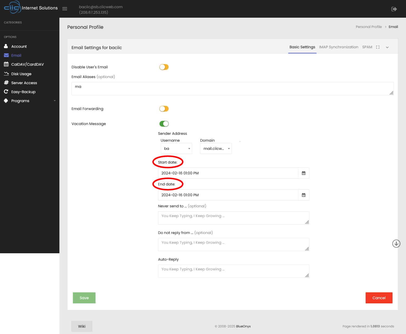Open the Username dropdown
Image resolution: width=406 pixels, height=334 pixels.
(x=176, y=149)
